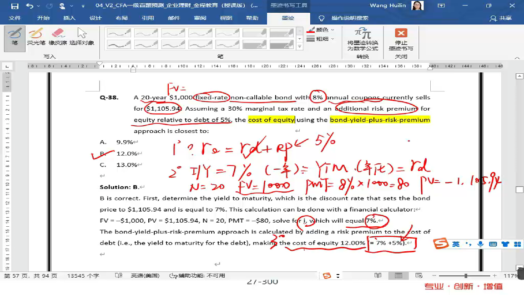The width and height of the screenshot is (524, 295).
Task: Expand the pen styles gallery
Action: pyautogui.click(x=299, y=46)
